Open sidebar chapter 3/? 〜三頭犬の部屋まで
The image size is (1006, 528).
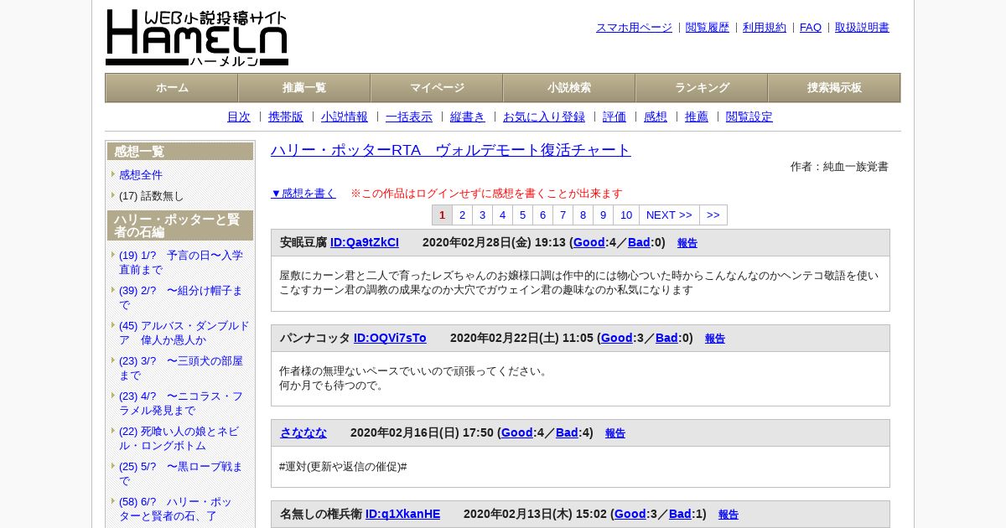[x=181, y=368]
